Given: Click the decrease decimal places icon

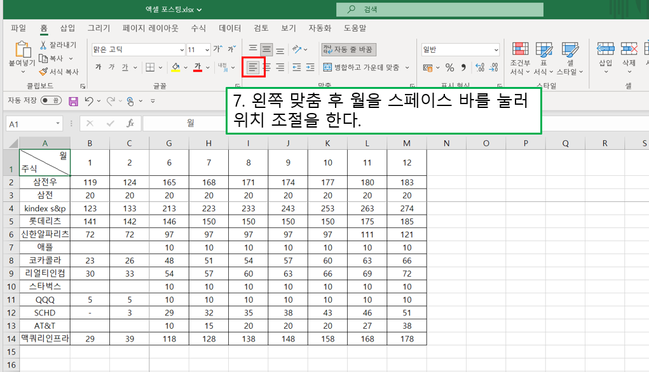Looking at the screenshot, I should [x=494, y=67].
